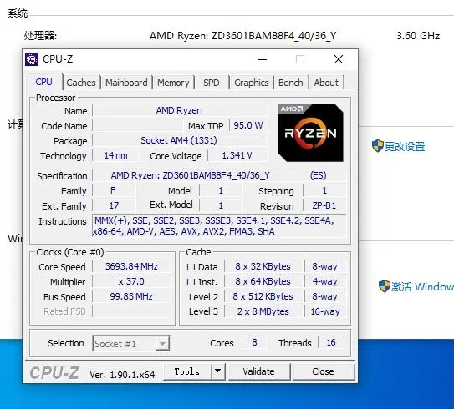Open the 更改设置 link in System window
Image resolution: width=454 pixels, height=409 pixels.
[x=405, y=146]
